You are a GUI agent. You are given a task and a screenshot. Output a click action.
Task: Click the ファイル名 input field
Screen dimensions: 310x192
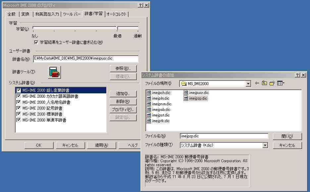pos(224,136)
